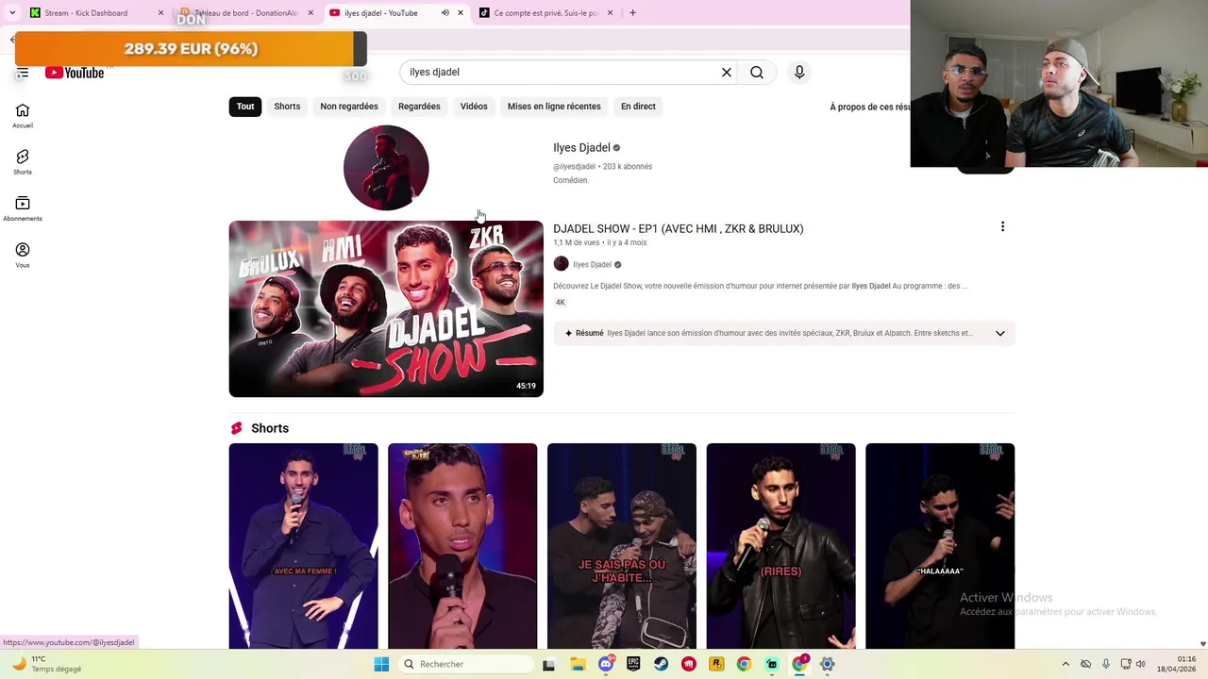This screenshot has width=1208, height=679.
Task: Click the Ilyes Djadel channel avatar
Action: (386, 168)
